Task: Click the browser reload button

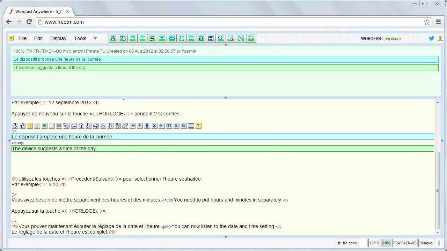Action: coord(29,22)
